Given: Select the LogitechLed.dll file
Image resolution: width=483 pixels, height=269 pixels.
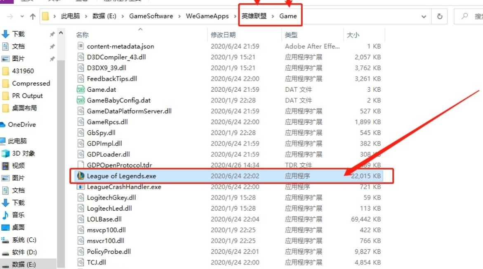Looking at the screenshot, I should coord(109,208).
